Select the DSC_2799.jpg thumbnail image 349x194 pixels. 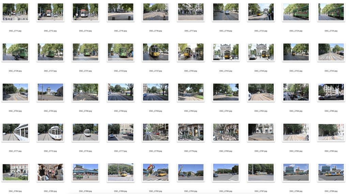tap(331, 173)
